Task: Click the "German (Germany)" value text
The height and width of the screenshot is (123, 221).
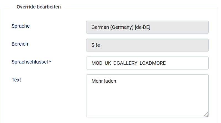Action: click(x=112, y=27)
